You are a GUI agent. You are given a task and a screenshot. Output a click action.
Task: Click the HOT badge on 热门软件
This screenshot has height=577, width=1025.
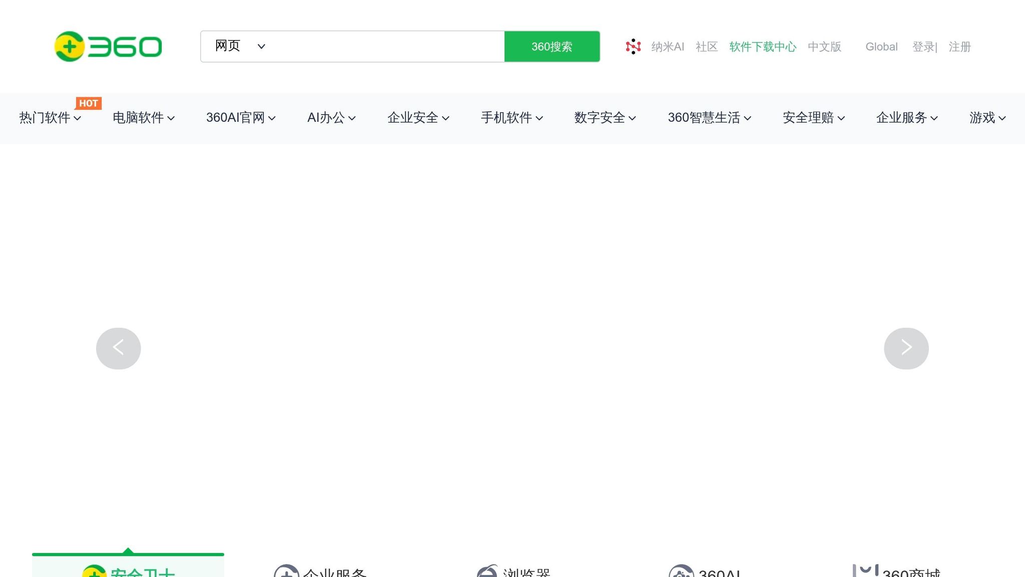pyautogui.click(x=88, y=103)
